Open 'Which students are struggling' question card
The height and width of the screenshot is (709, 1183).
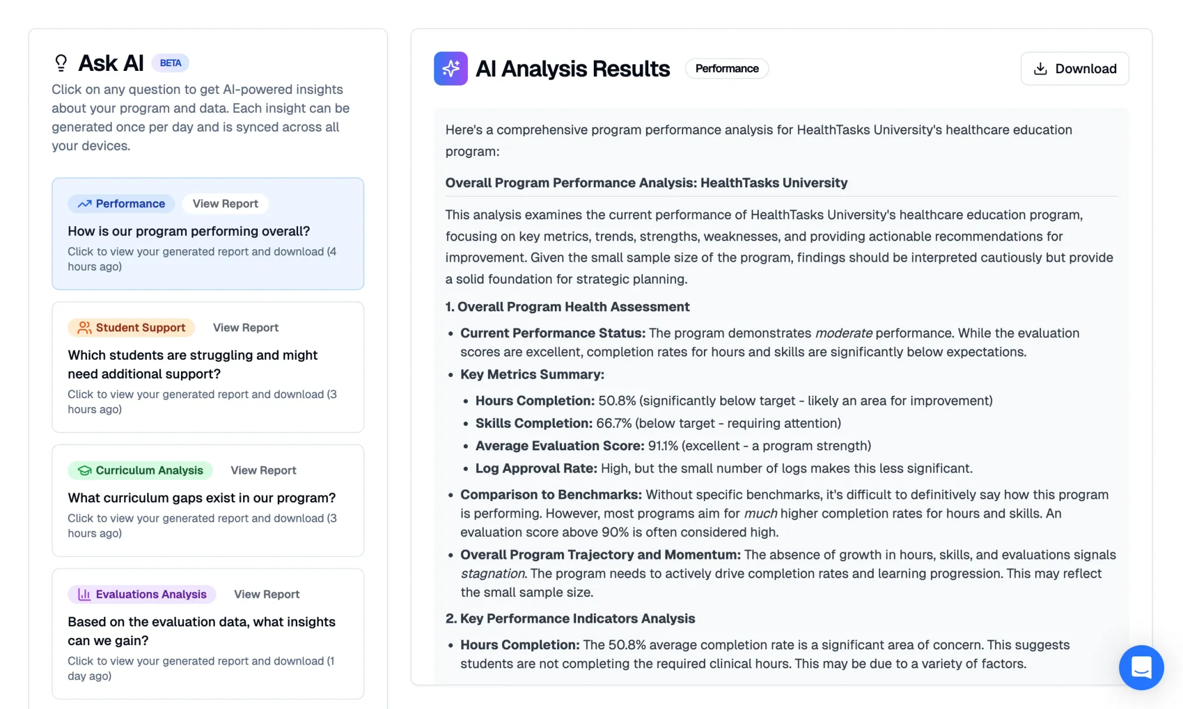click(208, 367)
